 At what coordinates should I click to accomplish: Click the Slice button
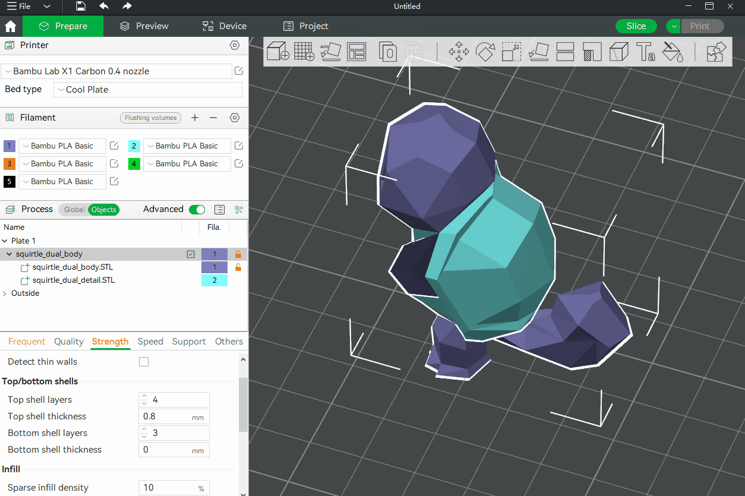tap(636, 26)
